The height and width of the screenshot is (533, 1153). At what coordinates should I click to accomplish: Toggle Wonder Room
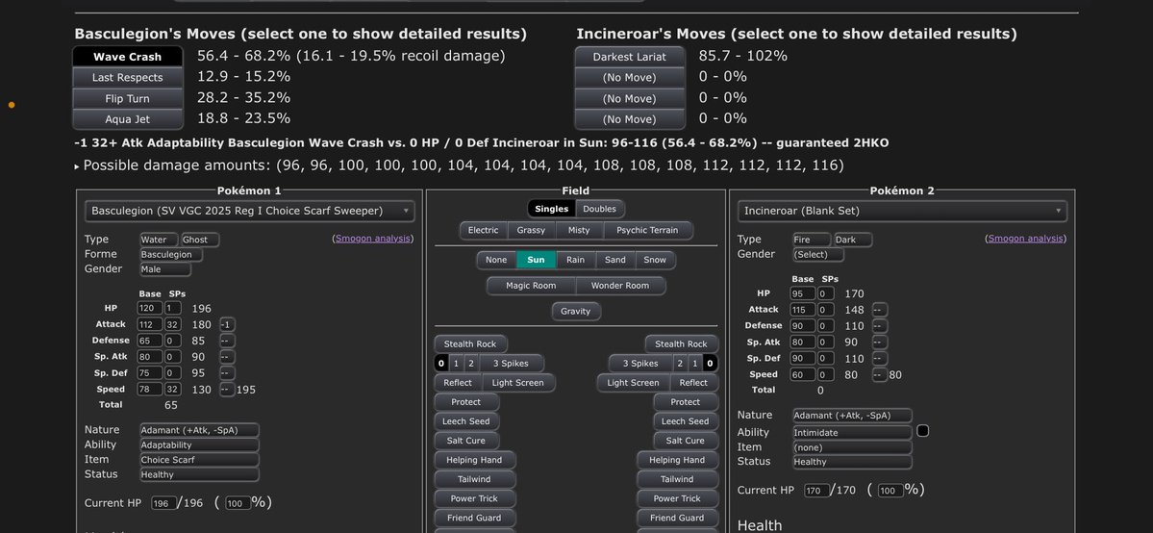click(x=620, y=286)
